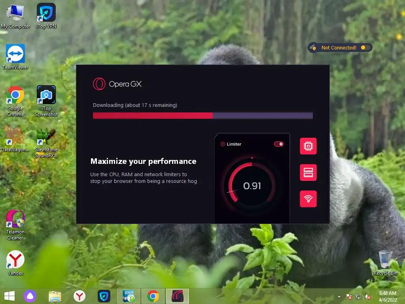
Task: Open the My Computer desktop icon
Action: [x=15, y=15]
